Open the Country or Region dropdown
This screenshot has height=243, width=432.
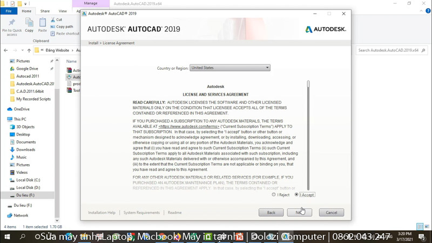[230, 68]
